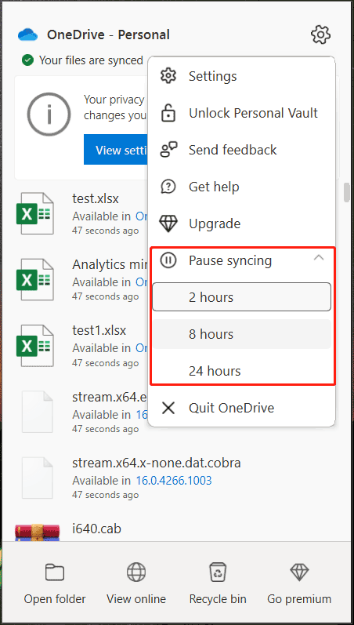
Task: Click the green synced checkmark icon
Action: click(27, 60)
